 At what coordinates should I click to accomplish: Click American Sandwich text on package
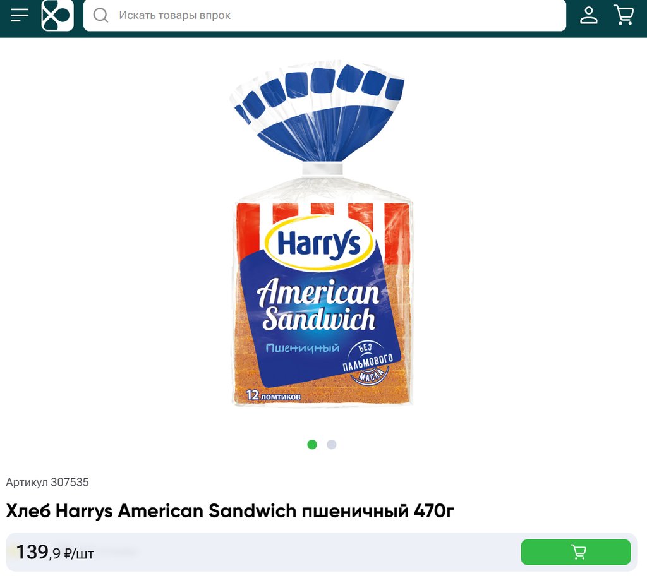click(318, 305)
